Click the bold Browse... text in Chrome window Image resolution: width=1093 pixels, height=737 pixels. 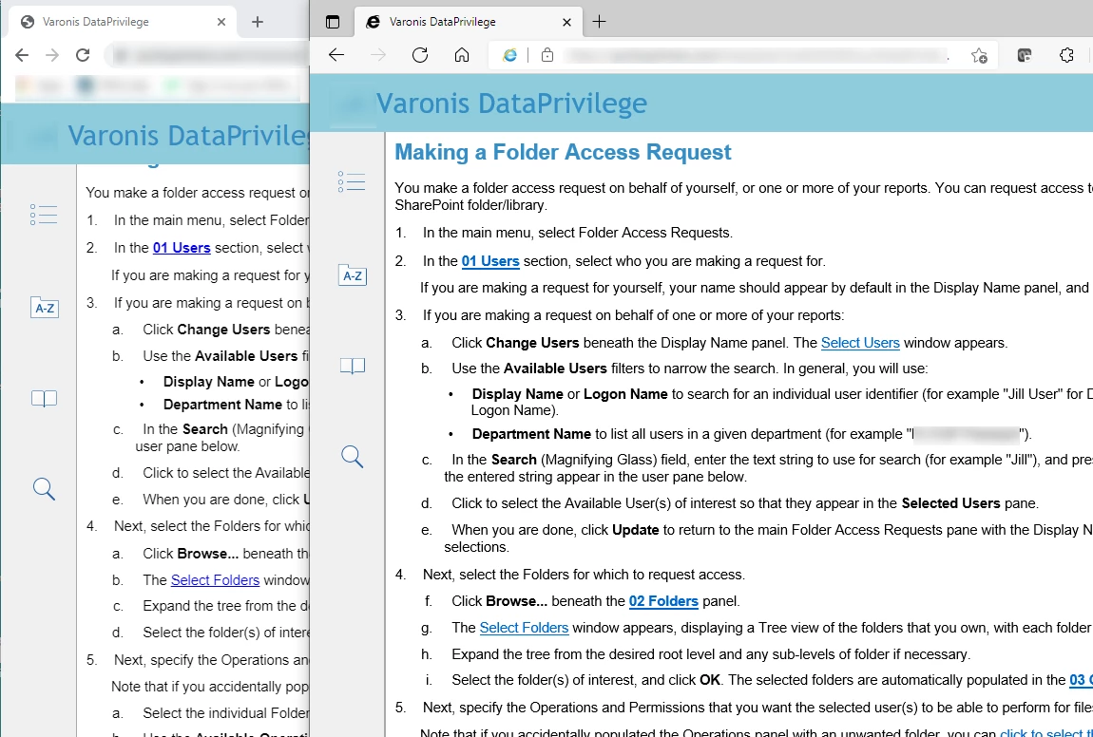(x=208, y=554)
